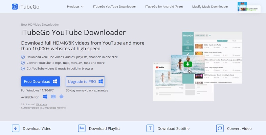Screen dimensions: 266x135
Task: Go to iTubeGo for Android (Free)
Action: [x=164, y=7]
